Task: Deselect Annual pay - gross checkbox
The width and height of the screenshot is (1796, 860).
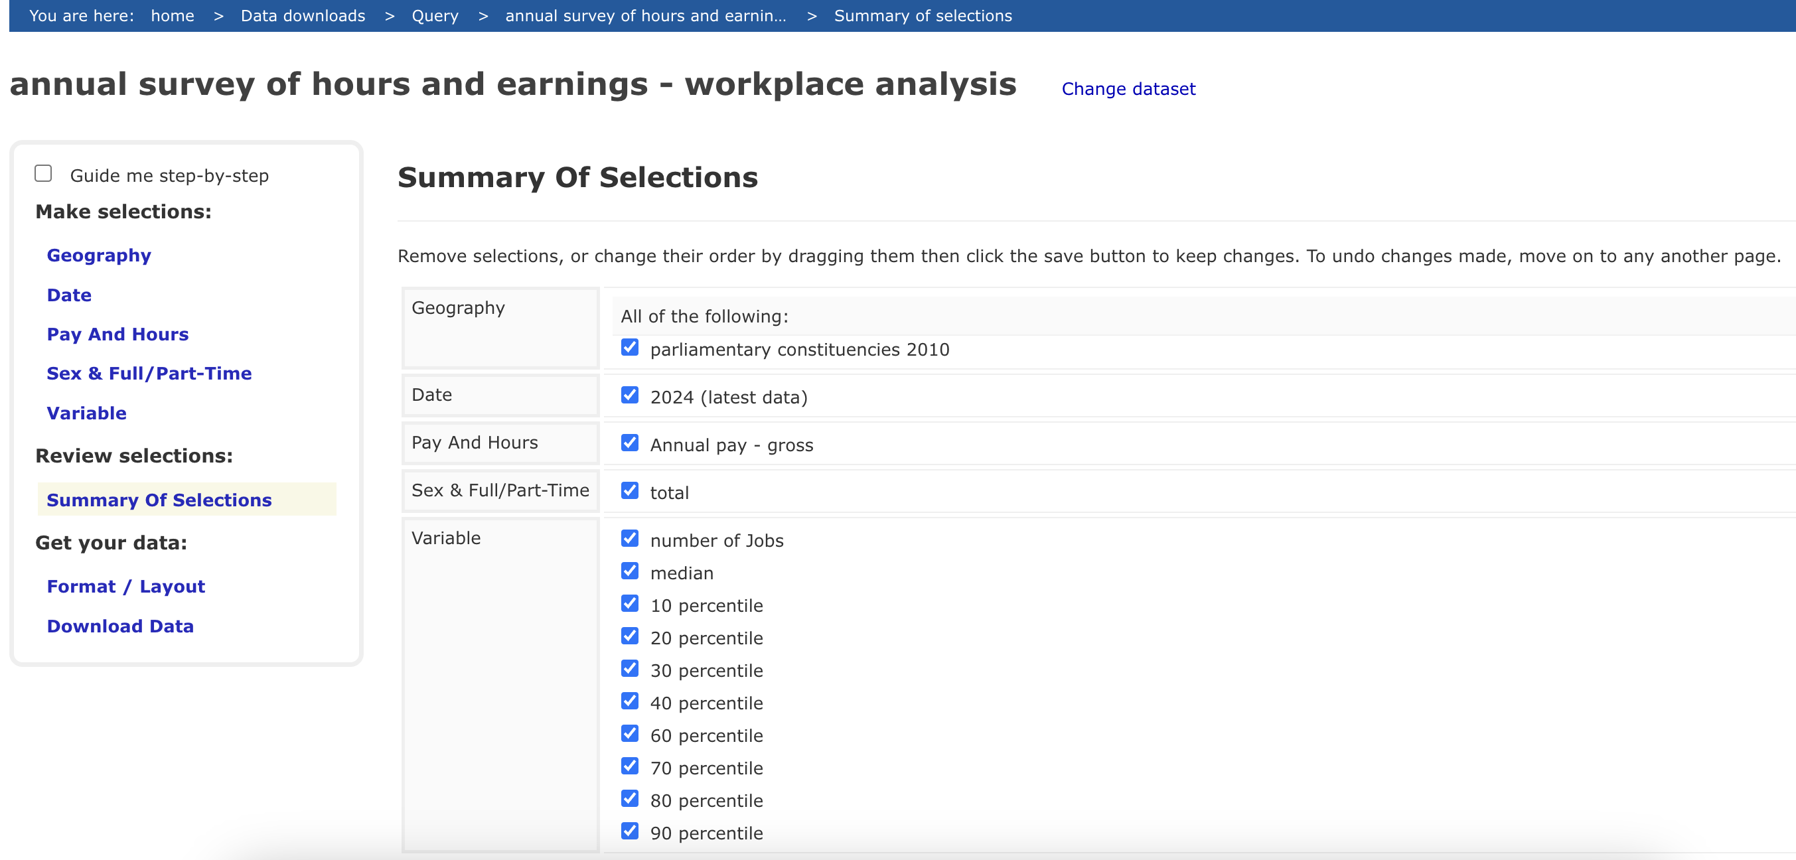Action: pos(630,443)
